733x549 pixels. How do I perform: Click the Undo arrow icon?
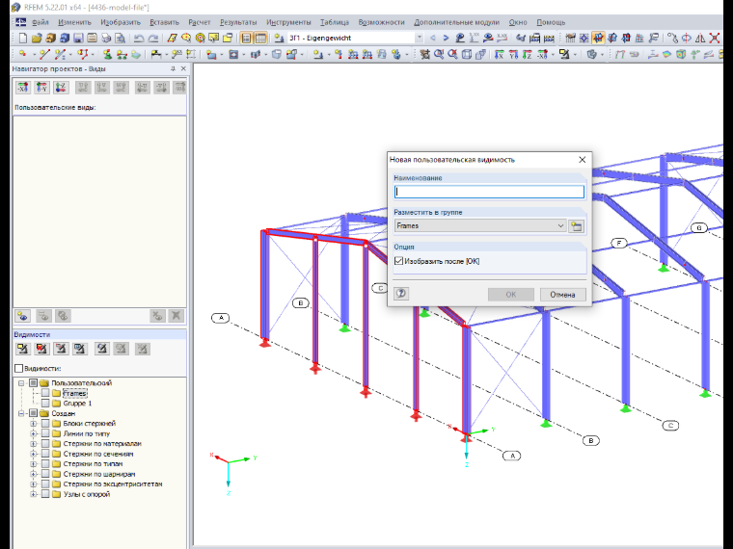pyautogui.click(x=139, y=39)
